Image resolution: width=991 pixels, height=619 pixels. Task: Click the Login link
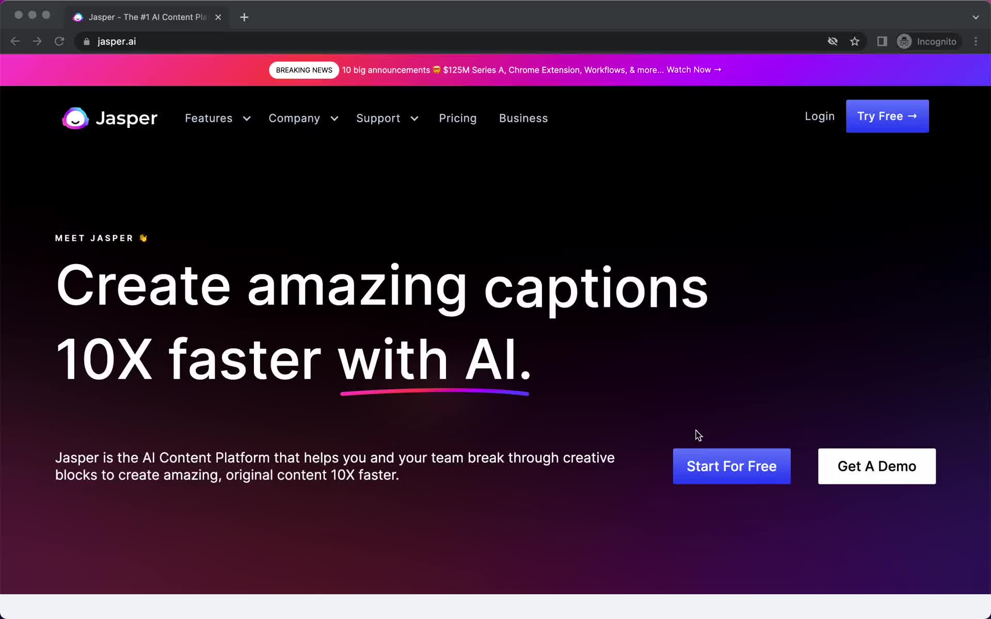(820, 116)
